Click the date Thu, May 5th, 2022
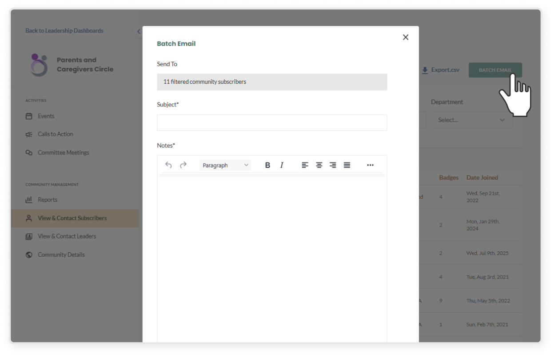The image size is (554, 357). click(488, 301)
